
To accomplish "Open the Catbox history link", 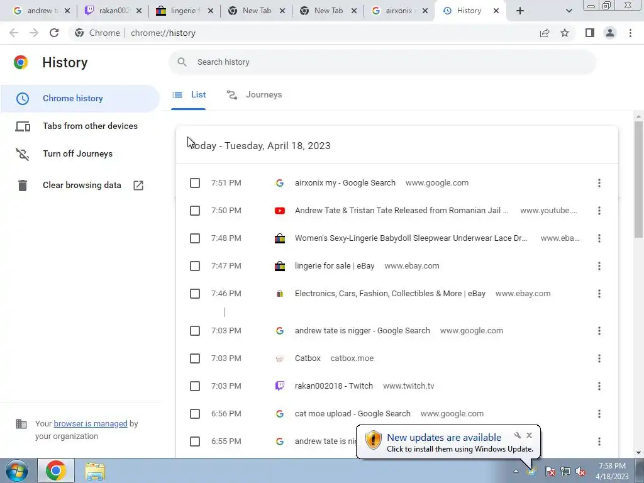I will pos(308,358).
